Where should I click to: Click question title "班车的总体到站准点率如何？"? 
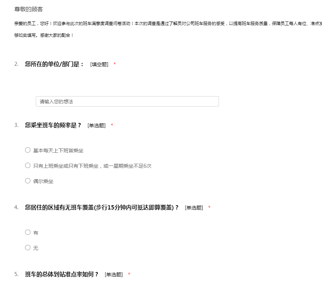(x=62, y=275)
